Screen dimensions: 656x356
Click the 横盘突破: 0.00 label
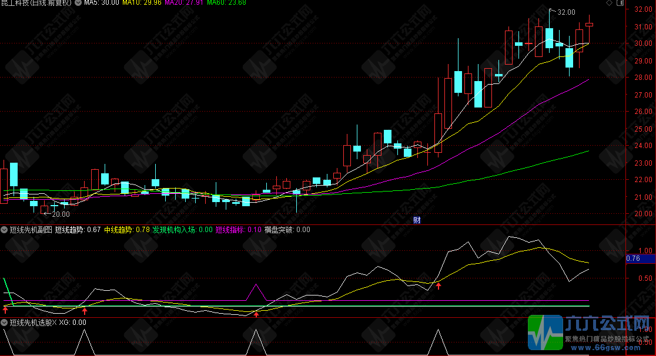tap(287, 230)
